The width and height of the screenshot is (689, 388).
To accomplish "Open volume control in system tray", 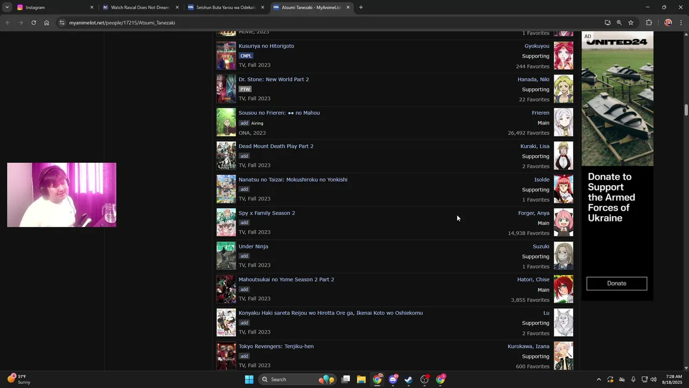I will [x=653, y=379].
